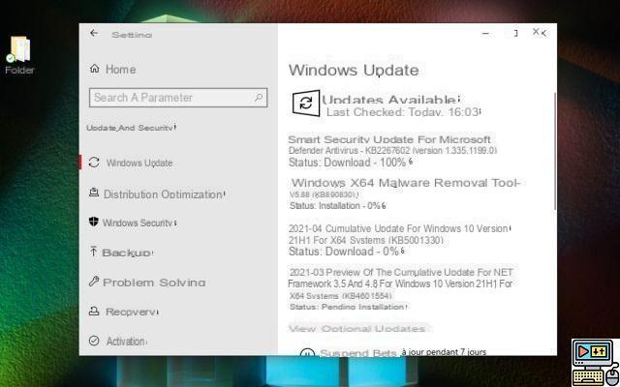Click the Recovery icon
Image resolution: width=620 pixels, height=387 pixels.
point(94,312)
